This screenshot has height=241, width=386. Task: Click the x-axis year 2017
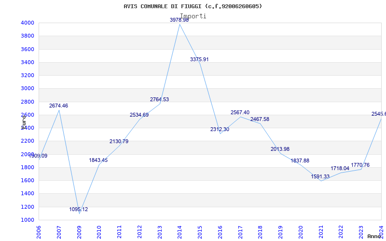coord(240,232)
